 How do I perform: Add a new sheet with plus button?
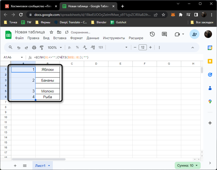[15, 166]
